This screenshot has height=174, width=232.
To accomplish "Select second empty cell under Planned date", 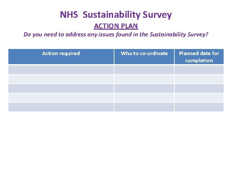I will 199,79.
